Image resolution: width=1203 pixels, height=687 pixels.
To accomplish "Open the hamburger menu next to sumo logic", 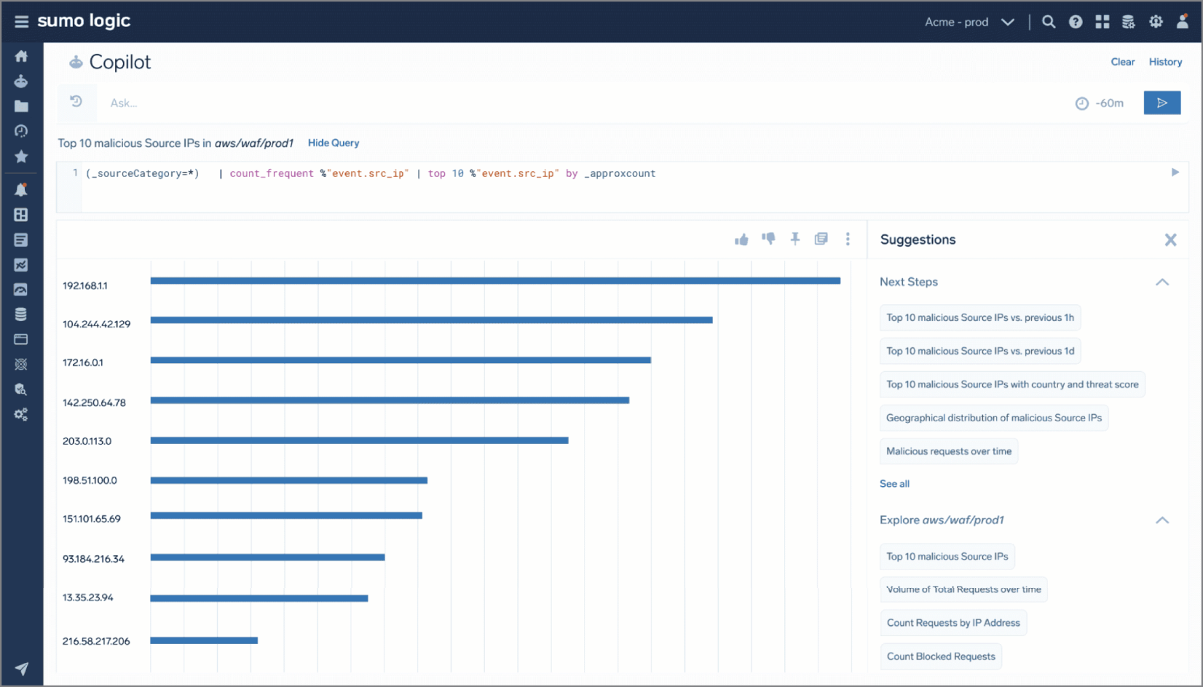I will pos(21,21).
